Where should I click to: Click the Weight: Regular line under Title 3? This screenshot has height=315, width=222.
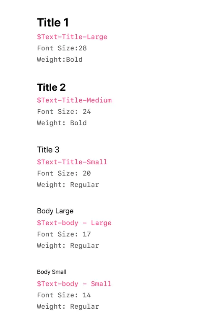pos(68,185)
